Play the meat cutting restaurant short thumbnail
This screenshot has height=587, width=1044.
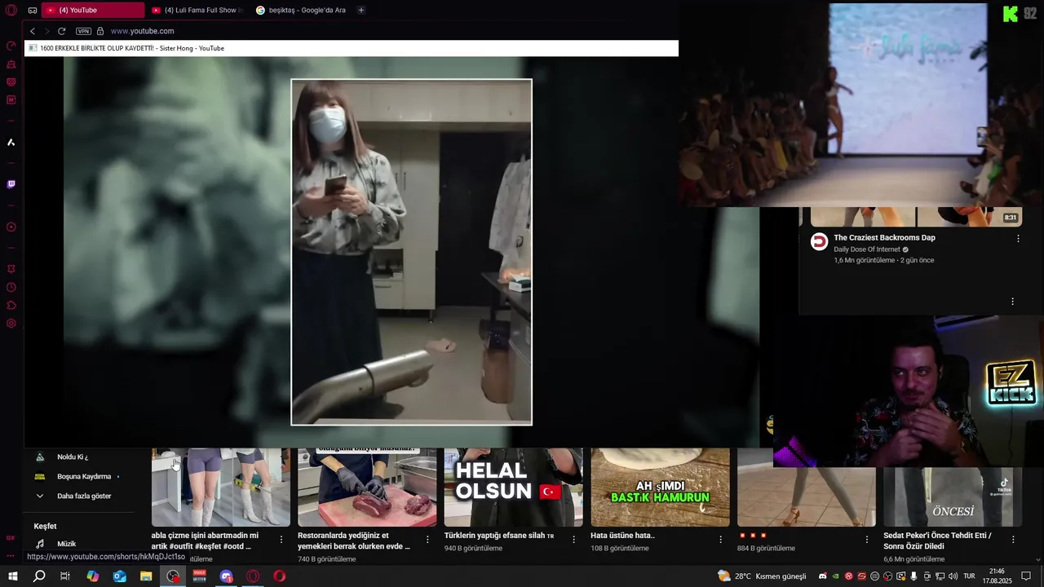tap(367, 487)
